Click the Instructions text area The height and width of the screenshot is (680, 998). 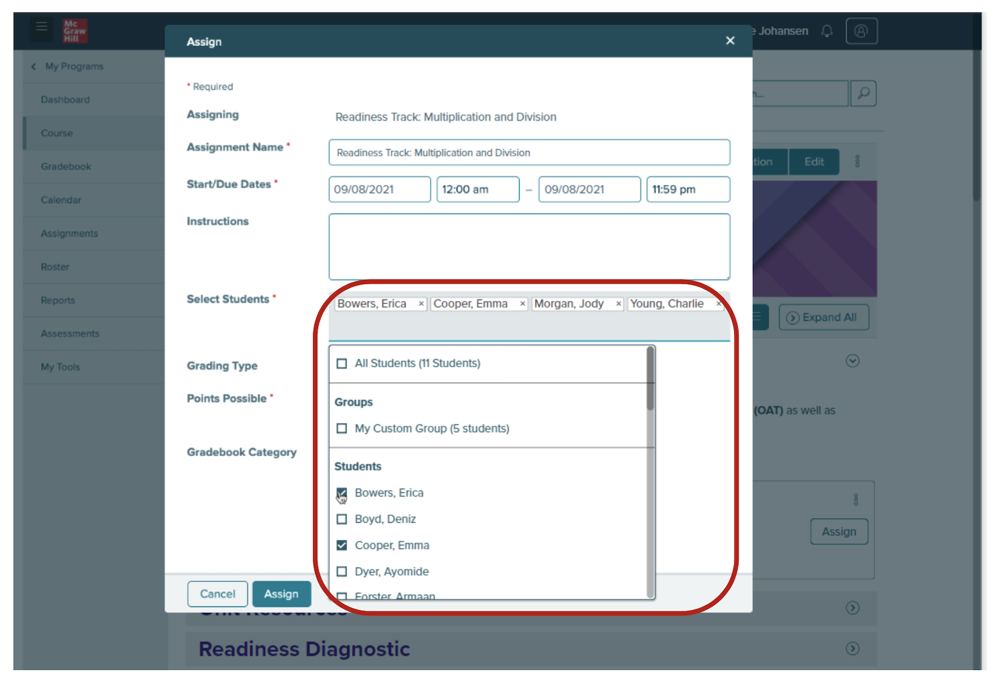529,247
